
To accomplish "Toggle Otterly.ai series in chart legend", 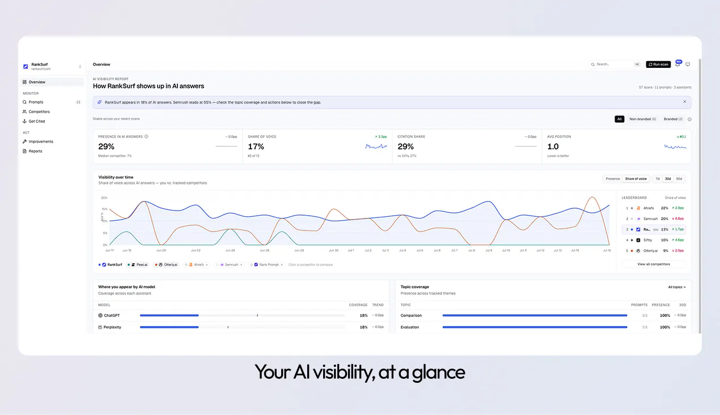I will pyautogui.click(x=166, y=264).
